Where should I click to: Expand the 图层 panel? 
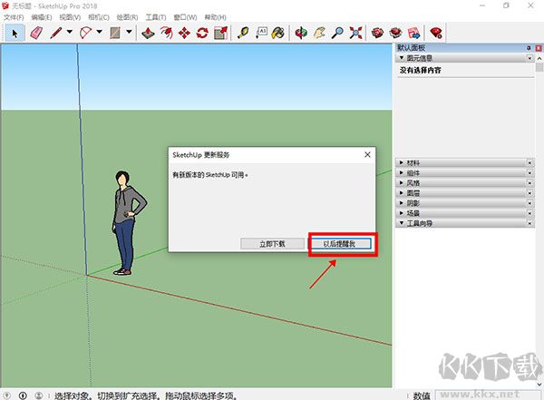coord(402,192)
